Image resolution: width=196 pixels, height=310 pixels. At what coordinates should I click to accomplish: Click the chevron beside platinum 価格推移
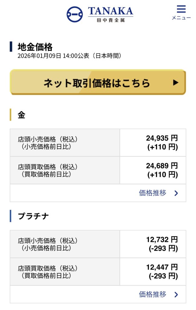tap(176, 295)
